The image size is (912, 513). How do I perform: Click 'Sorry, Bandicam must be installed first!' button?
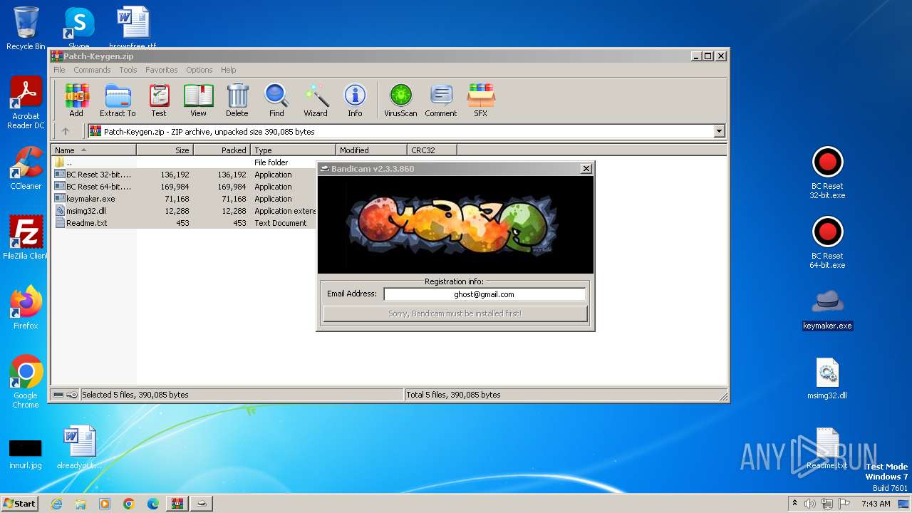[455, 313]
